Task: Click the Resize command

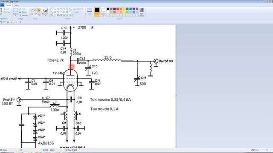Action: pos(23,12)
